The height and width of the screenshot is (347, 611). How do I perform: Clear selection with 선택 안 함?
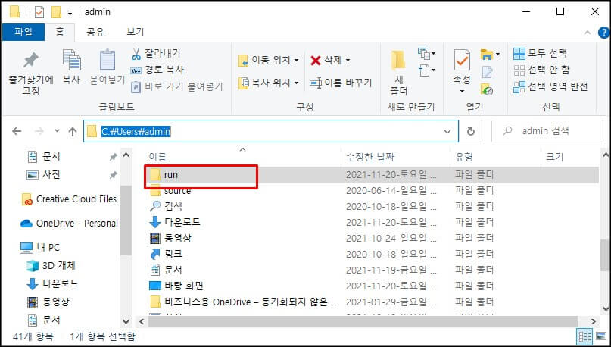point(541,70)
